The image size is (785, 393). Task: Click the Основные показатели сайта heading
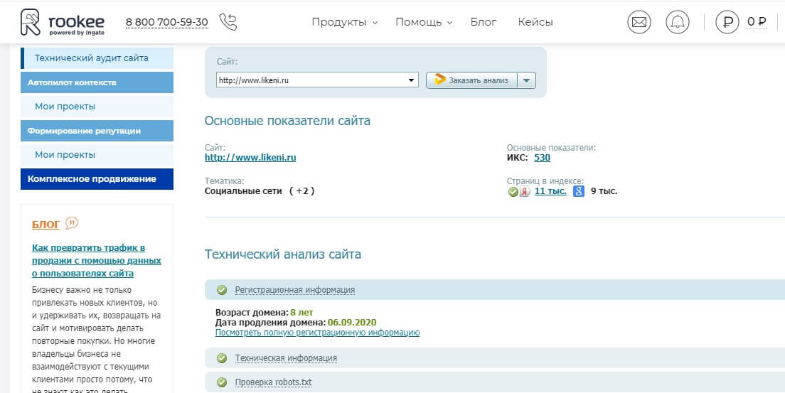pos(287,121)
